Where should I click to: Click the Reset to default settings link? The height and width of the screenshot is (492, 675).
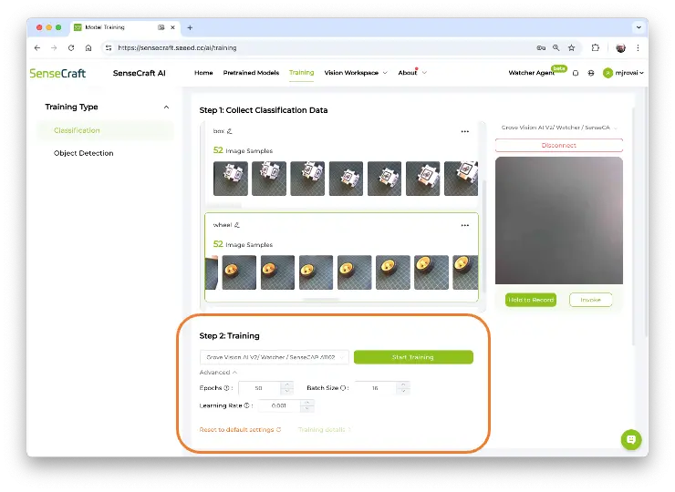tap(240, 429)
